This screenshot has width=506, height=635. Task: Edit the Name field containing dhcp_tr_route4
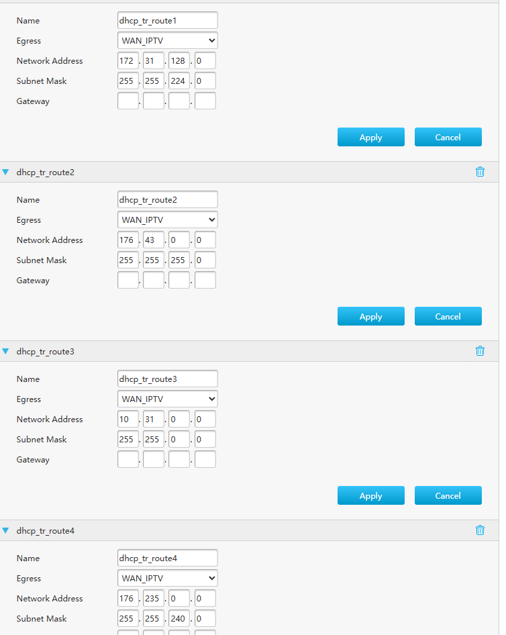[x=168, y=558]
